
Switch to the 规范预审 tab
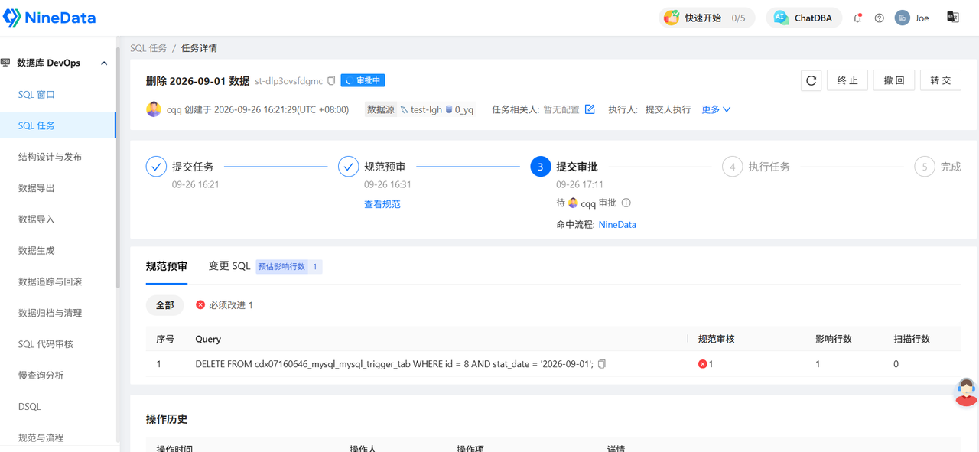pyautogui.click(x=167, y=266)
